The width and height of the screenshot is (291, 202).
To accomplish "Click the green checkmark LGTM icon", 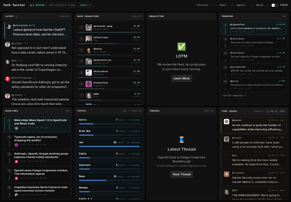I will click(x=182, y=46).
